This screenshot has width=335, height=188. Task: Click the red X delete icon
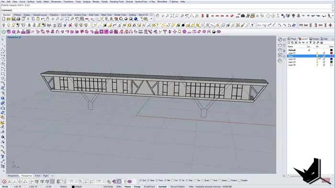coord(70,25)
